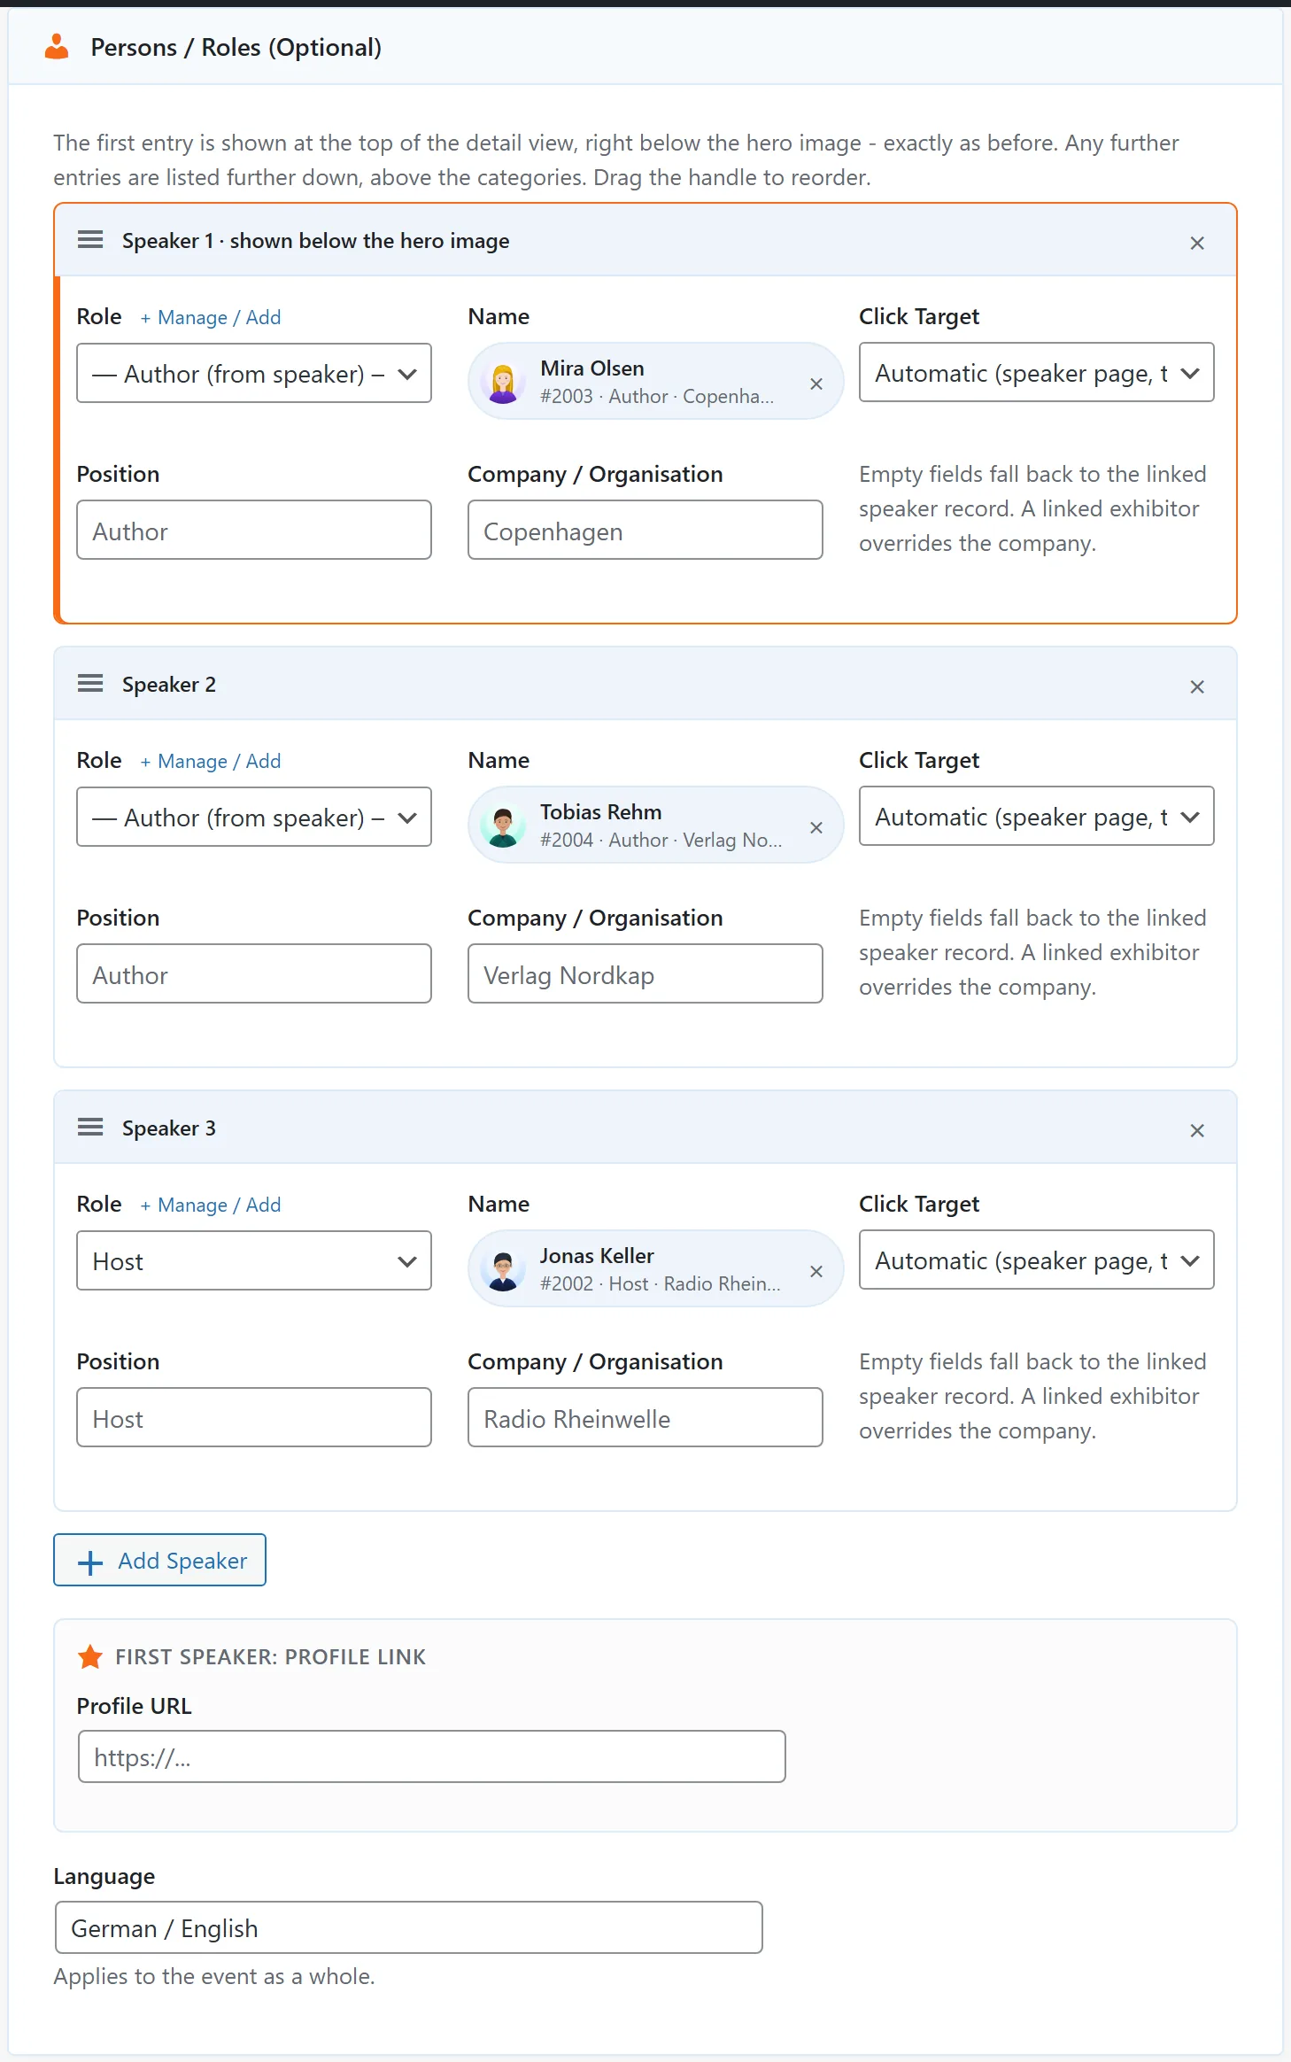Focus the Host position field of Speaker 3
The image size is (1291, 2062).
tap(254, 1417)
